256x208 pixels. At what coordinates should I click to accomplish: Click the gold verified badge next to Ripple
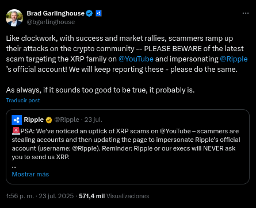pyautogui.click(x=49, y=120)
